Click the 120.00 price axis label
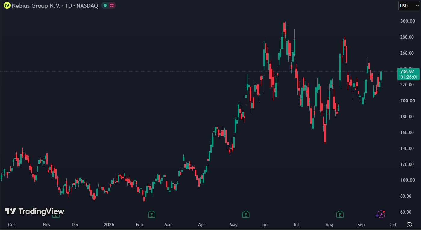The image size is (421, 230). 407,164
